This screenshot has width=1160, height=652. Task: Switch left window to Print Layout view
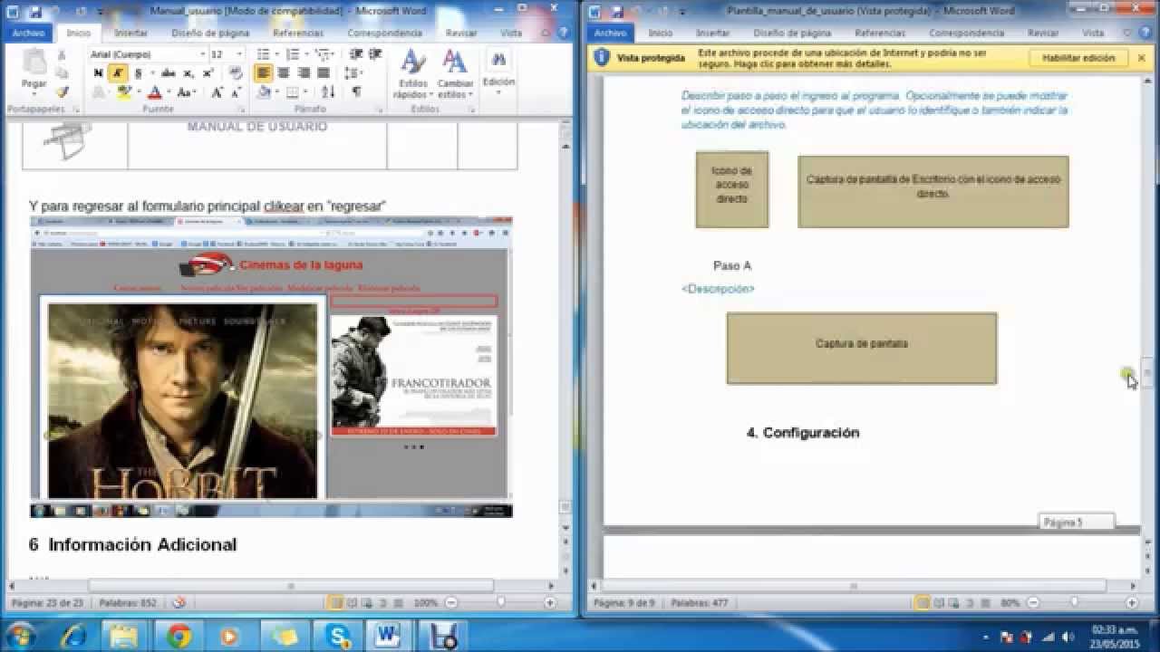click(x=335, y=602)
